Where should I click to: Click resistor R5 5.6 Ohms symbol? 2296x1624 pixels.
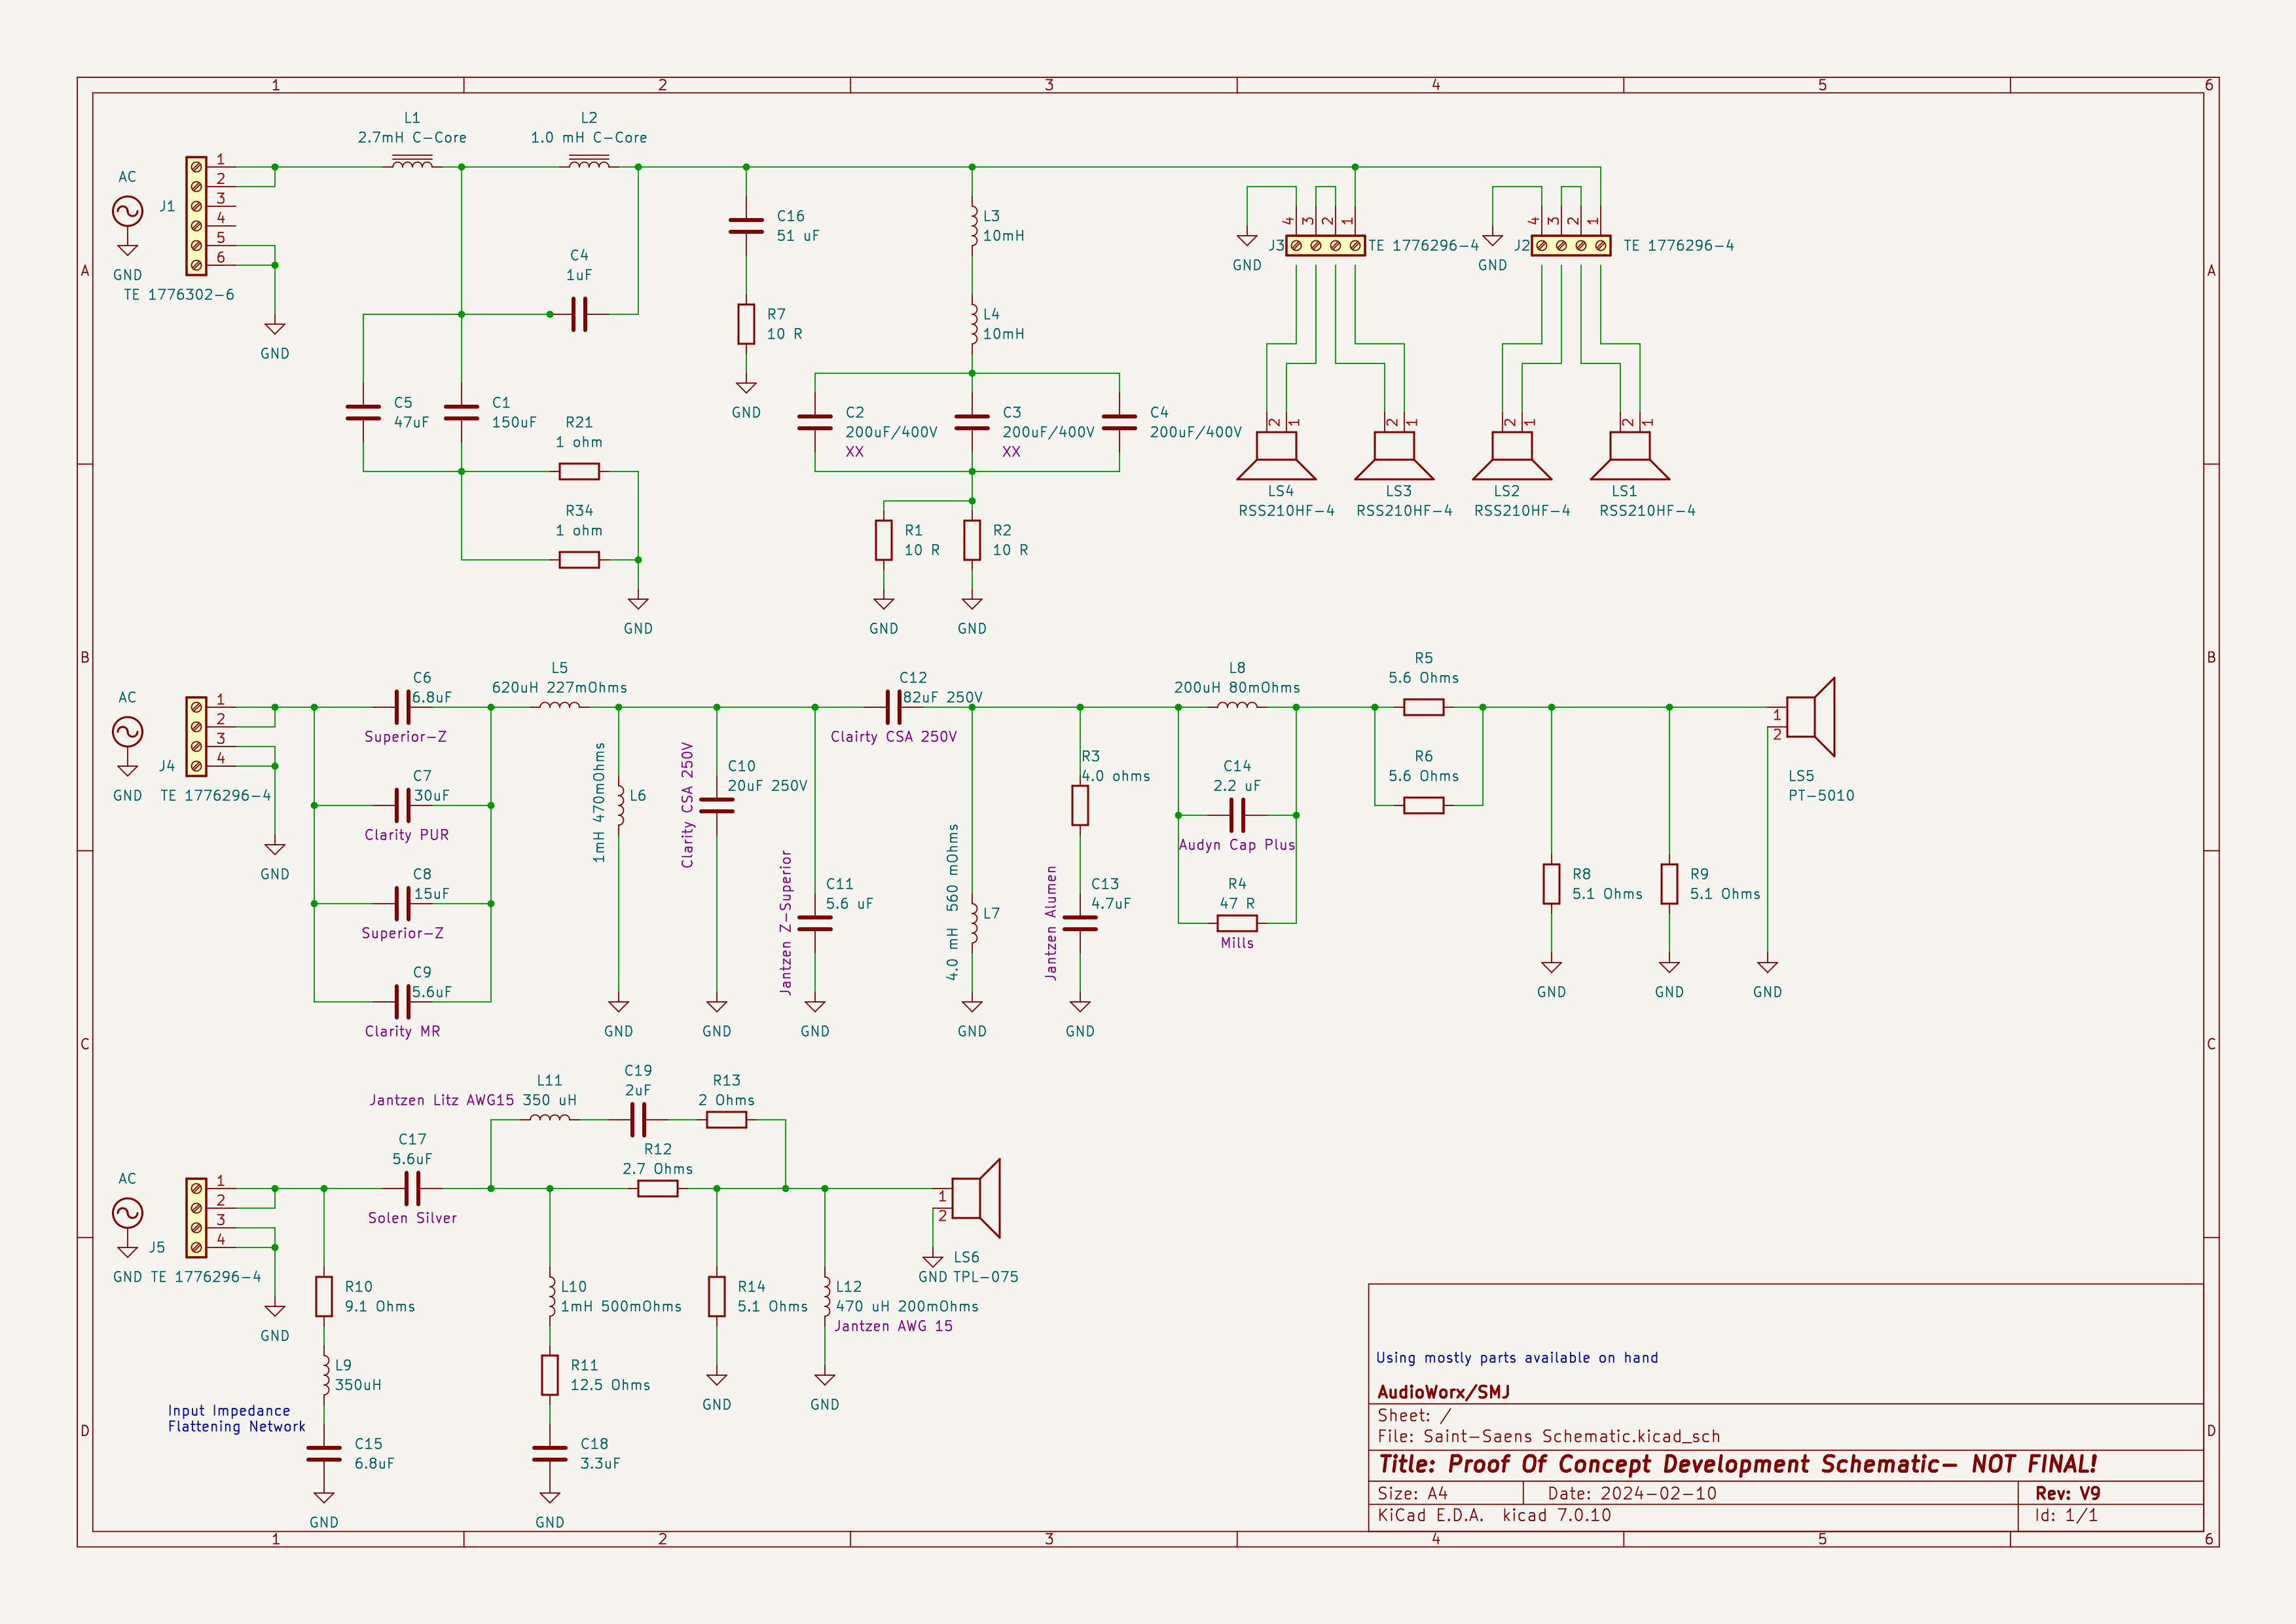pyautogui.click(x=1423, y=707)
